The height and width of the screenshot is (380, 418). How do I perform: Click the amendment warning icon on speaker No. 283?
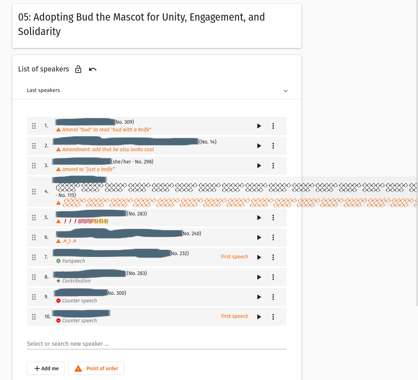(x=58, y=221)
